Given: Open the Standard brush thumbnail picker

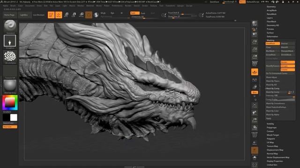Looking at the screenshot, I should [x=10, y=26].
